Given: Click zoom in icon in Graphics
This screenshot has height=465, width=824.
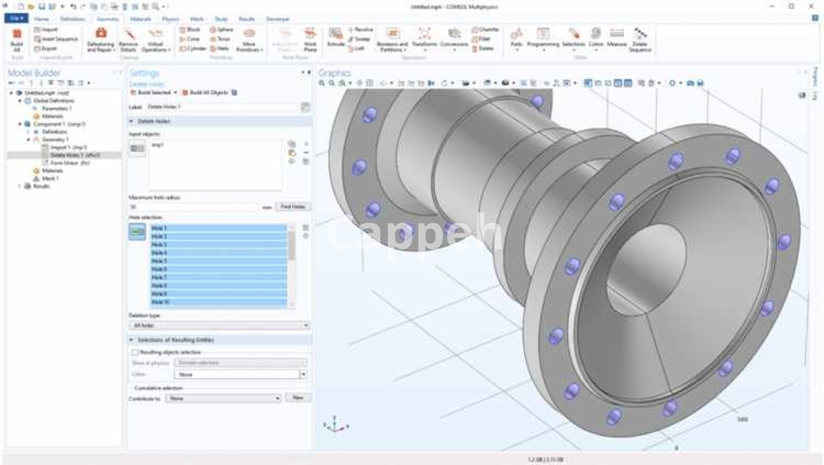Looking at the screenshot, I should 322,83.
